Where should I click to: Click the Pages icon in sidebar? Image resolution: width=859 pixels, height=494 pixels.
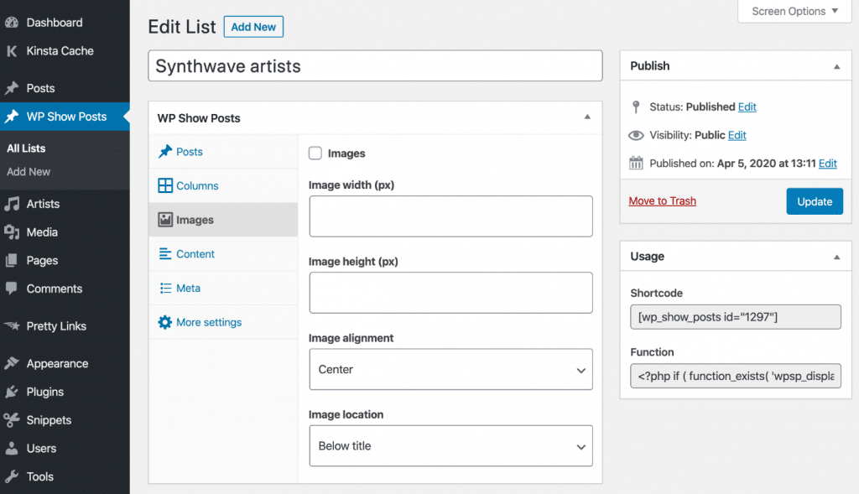(x=12, y=261)
